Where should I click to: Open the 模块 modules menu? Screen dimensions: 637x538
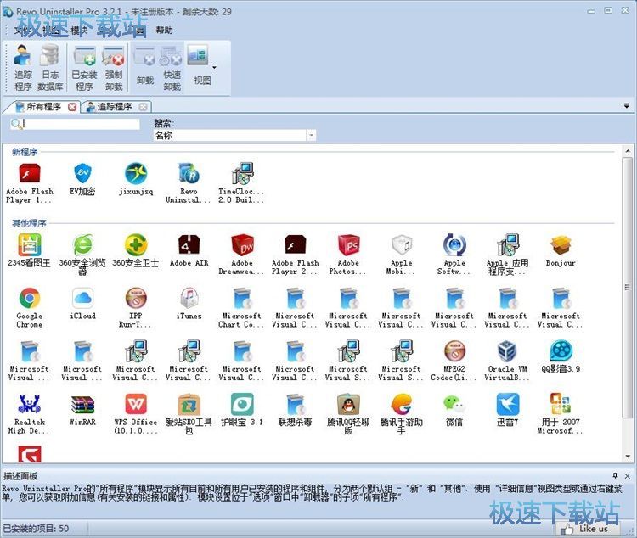point(79,30)
